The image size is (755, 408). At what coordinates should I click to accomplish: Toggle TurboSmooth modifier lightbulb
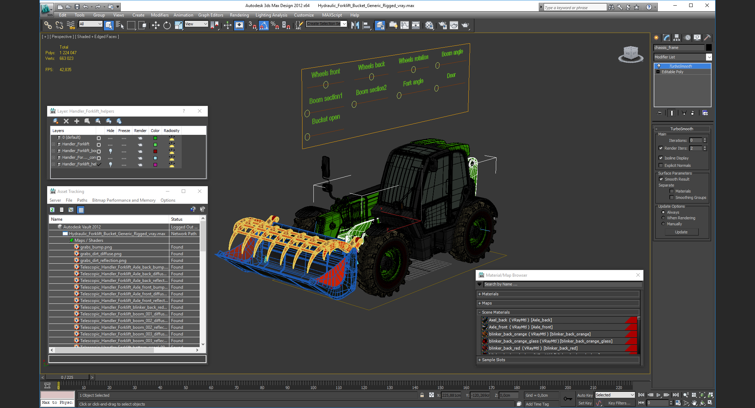659,66
